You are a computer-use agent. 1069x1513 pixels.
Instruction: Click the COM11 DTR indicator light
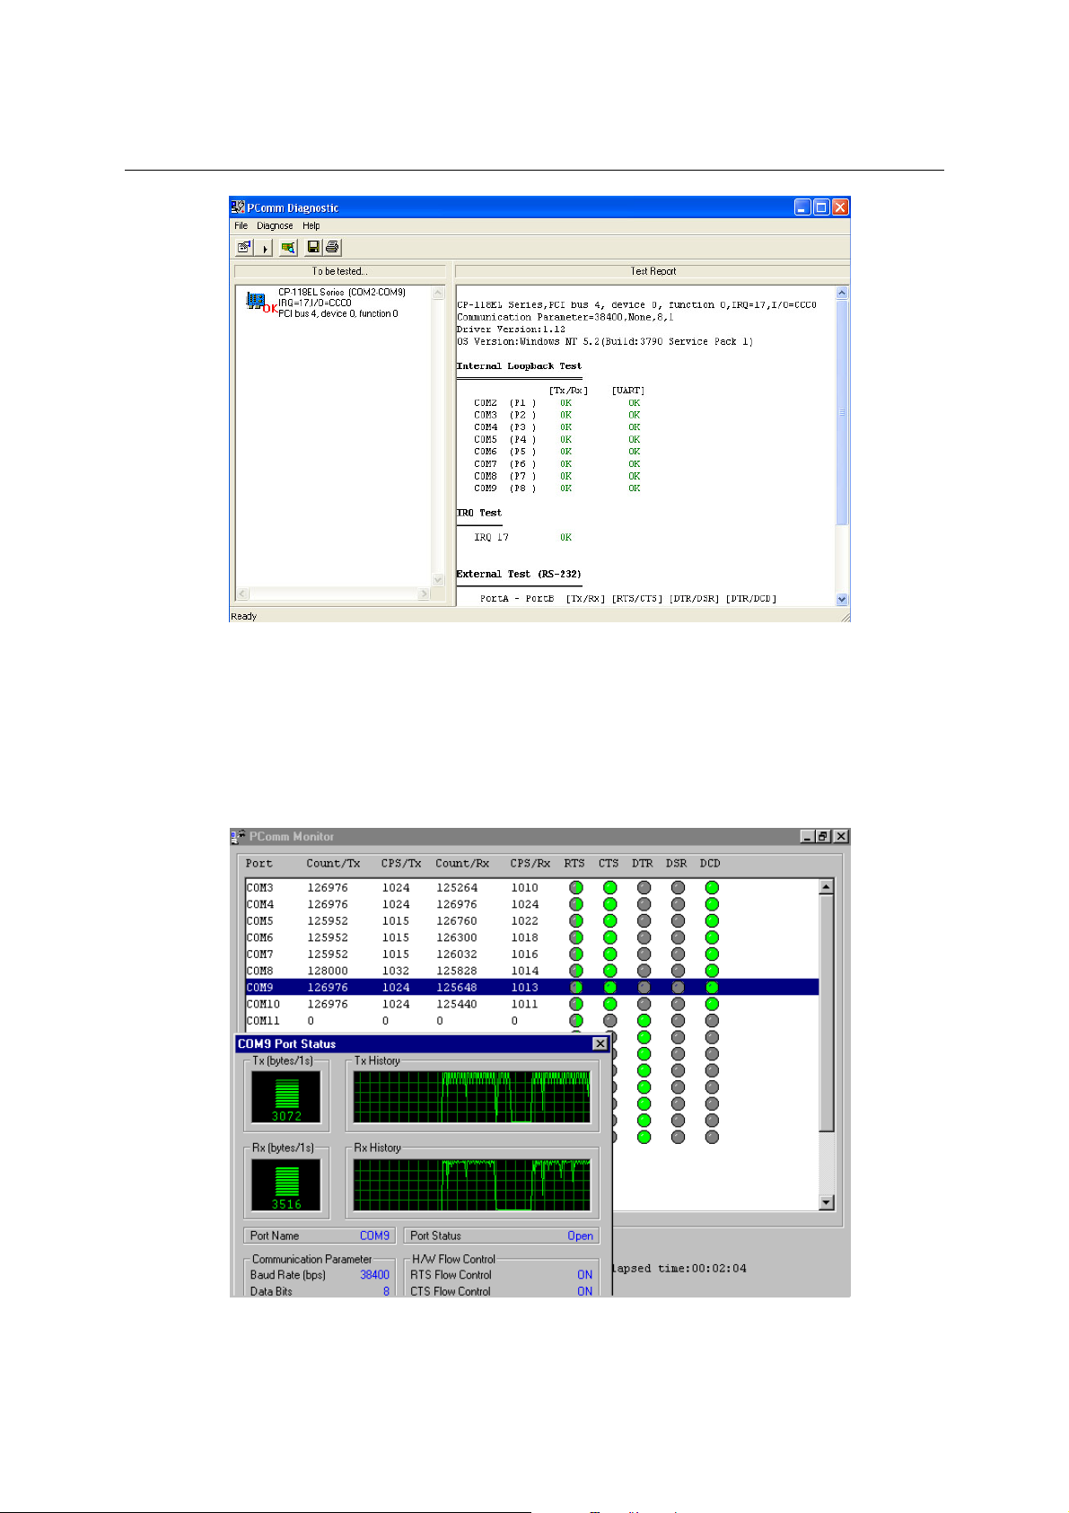644,1021
